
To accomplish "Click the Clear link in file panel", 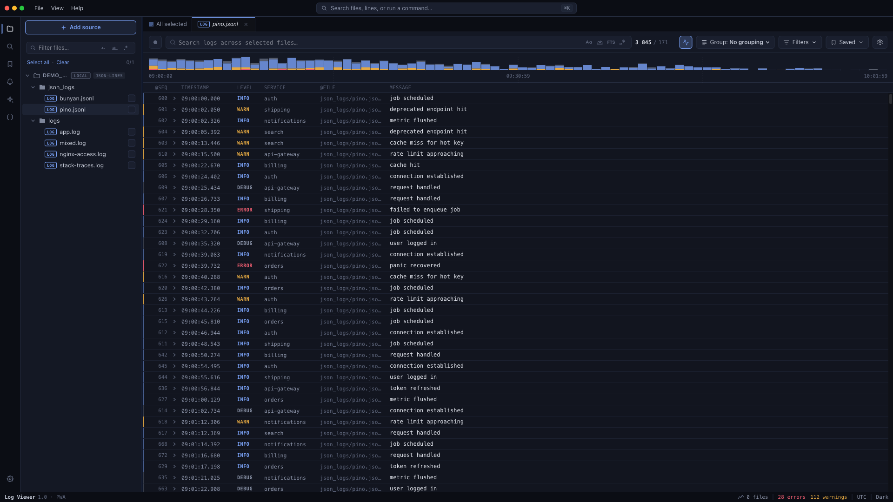I will point(63,62).
